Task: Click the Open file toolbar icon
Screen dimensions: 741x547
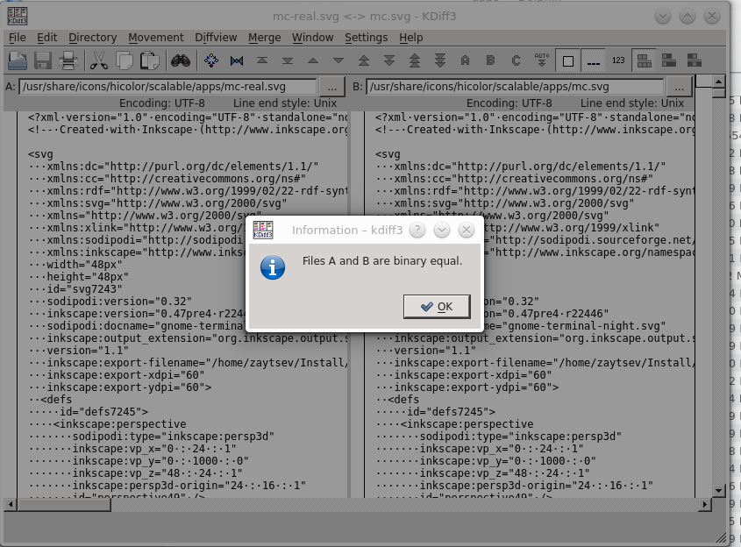Action: coord(18,60)
